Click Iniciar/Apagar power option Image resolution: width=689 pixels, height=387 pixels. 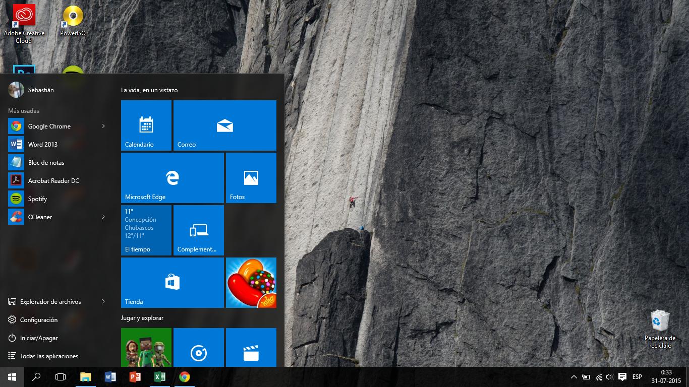[x=38, y=338]
